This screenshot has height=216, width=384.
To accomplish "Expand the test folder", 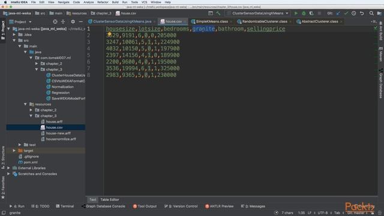I will pos(20,145).
